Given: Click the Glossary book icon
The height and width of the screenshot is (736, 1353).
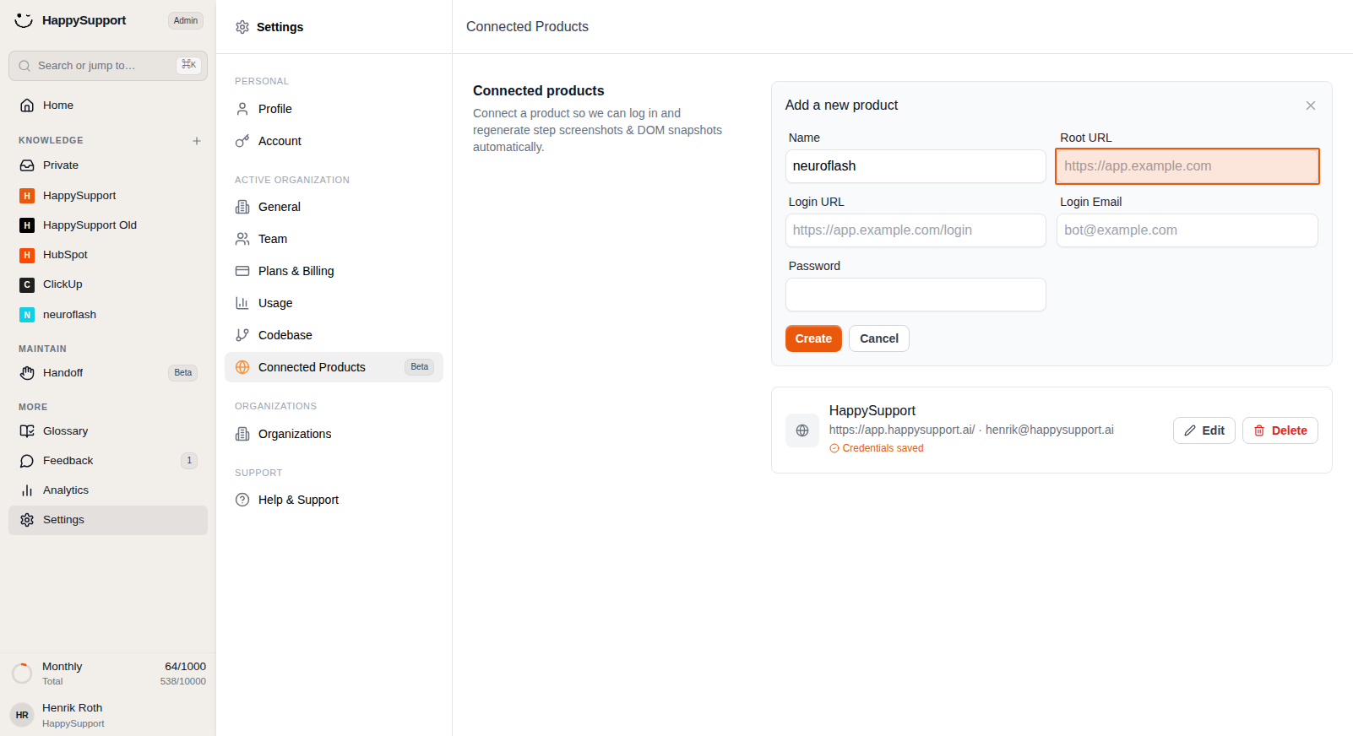Looking at the screenshot, I should pos(27,431).
